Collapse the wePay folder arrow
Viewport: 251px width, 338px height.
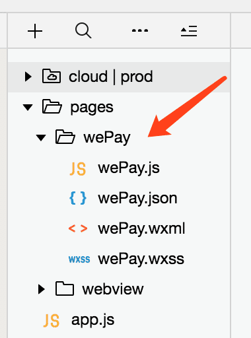(x=41, y=138)
